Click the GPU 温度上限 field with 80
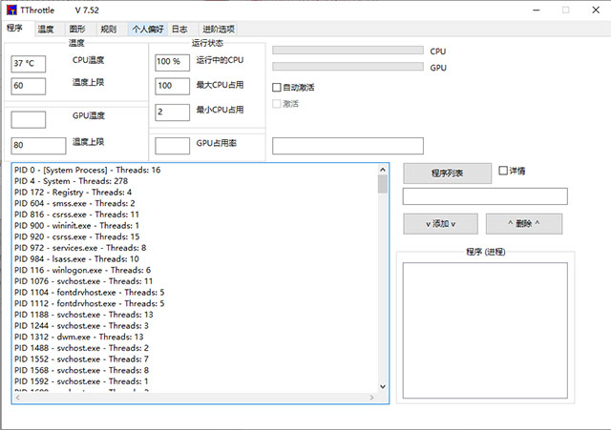 (x=38, y=146)
